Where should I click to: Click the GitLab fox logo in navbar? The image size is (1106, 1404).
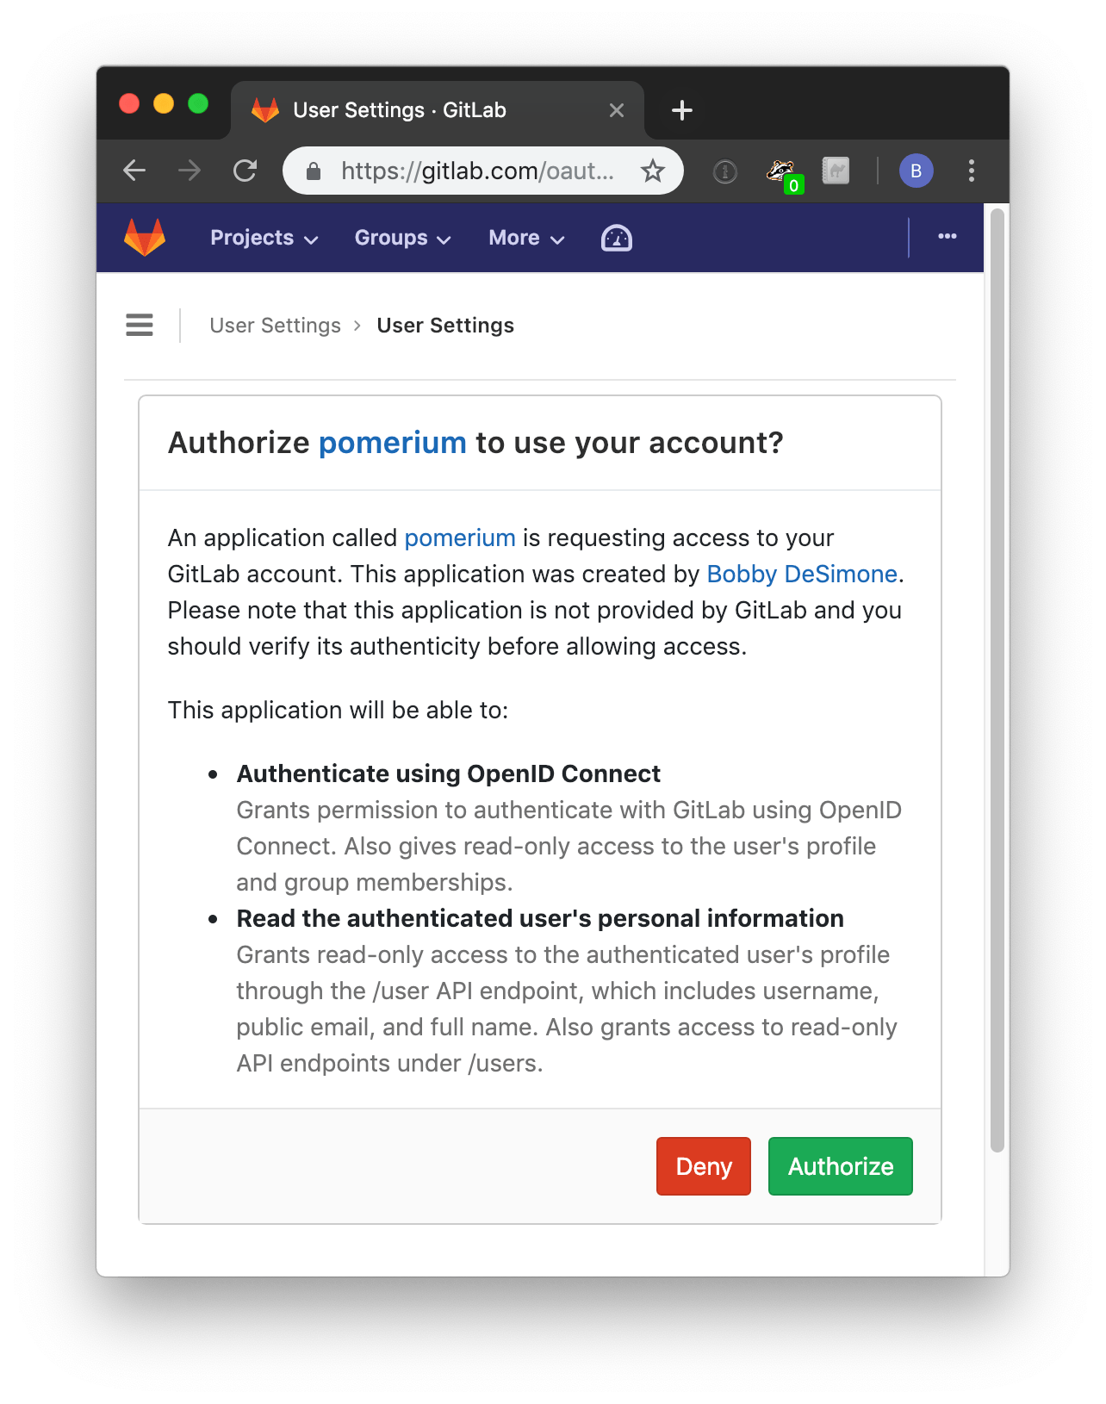145,238
